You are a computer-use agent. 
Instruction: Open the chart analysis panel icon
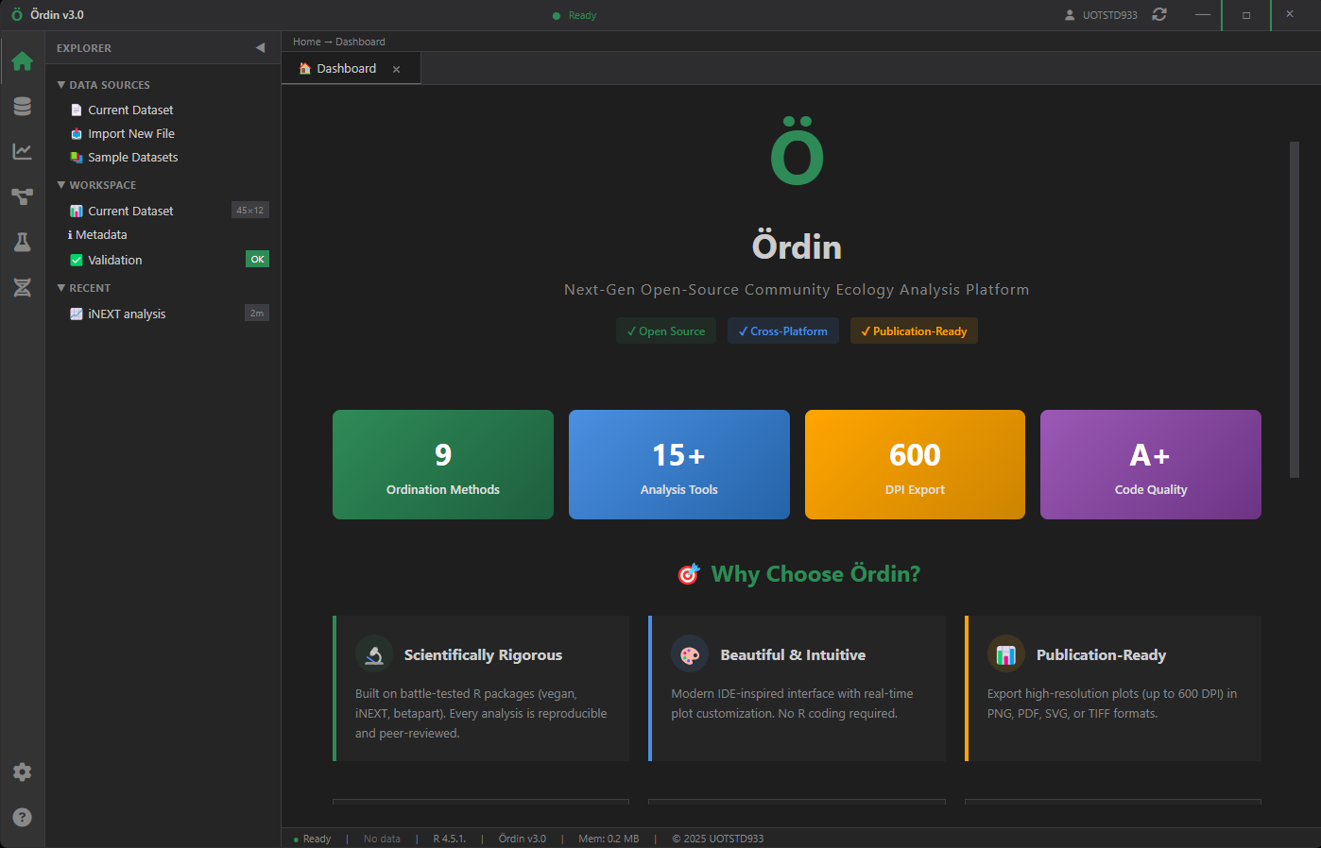tap(22, 151)
